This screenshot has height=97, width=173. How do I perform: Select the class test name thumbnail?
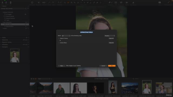[x=62, y=88]
